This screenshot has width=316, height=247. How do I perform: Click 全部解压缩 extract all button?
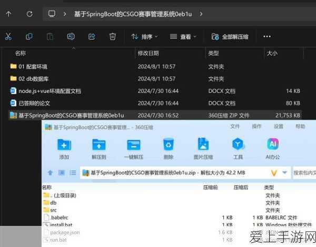click(230, 37)
